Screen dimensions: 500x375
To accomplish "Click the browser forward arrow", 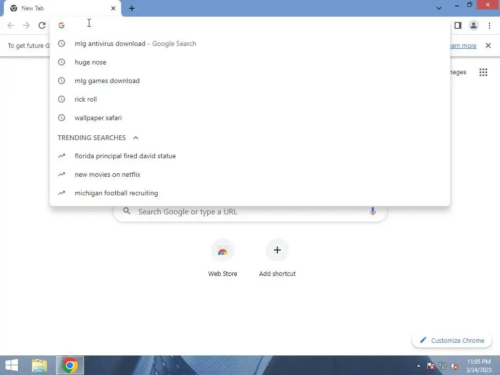I will point(26,25).
